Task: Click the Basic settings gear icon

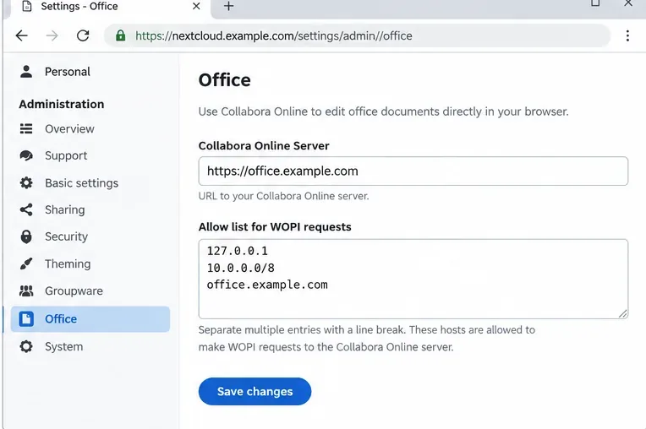Action: click(x=26, y=182)
